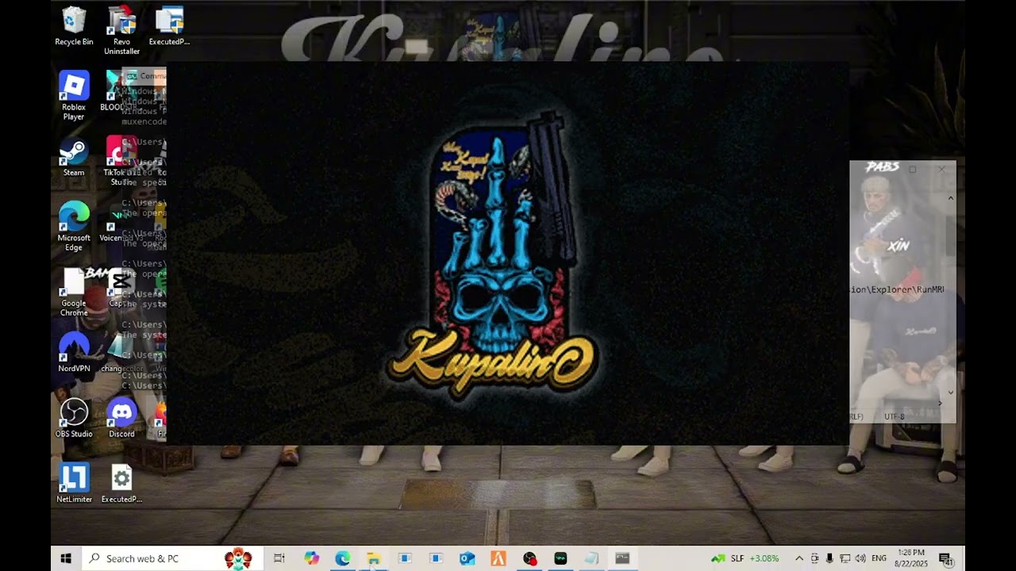Maximize the Notepad window on the right

(x=912, y=170)
